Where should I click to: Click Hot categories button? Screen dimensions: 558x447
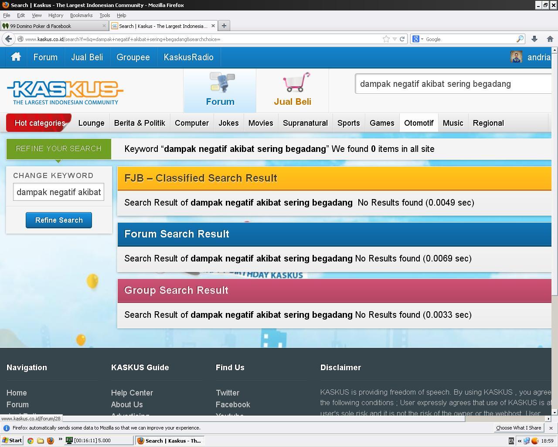tap(39, 123)
